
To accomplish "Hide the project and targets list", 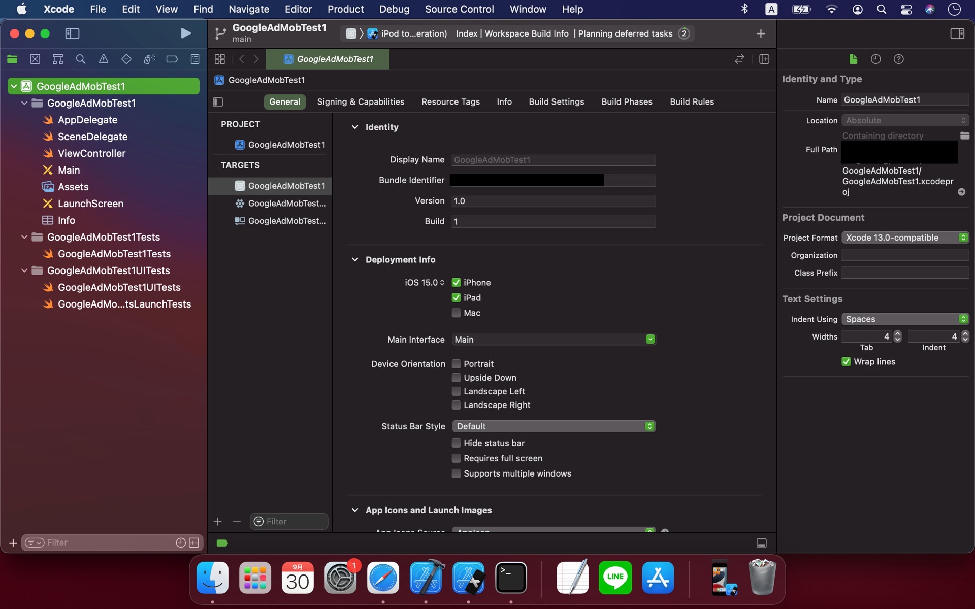I will coord(218,102).
